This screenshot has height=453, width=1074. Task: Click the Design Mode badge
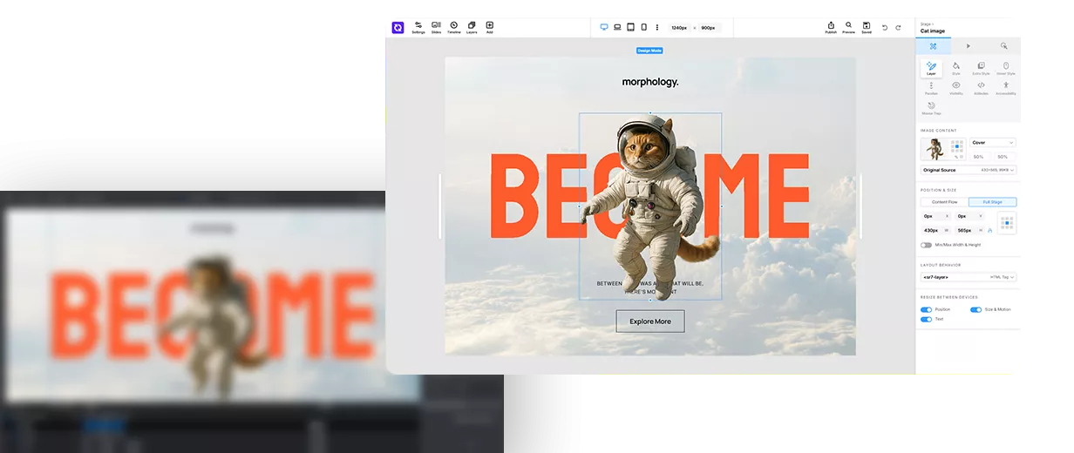click(649, 51)
